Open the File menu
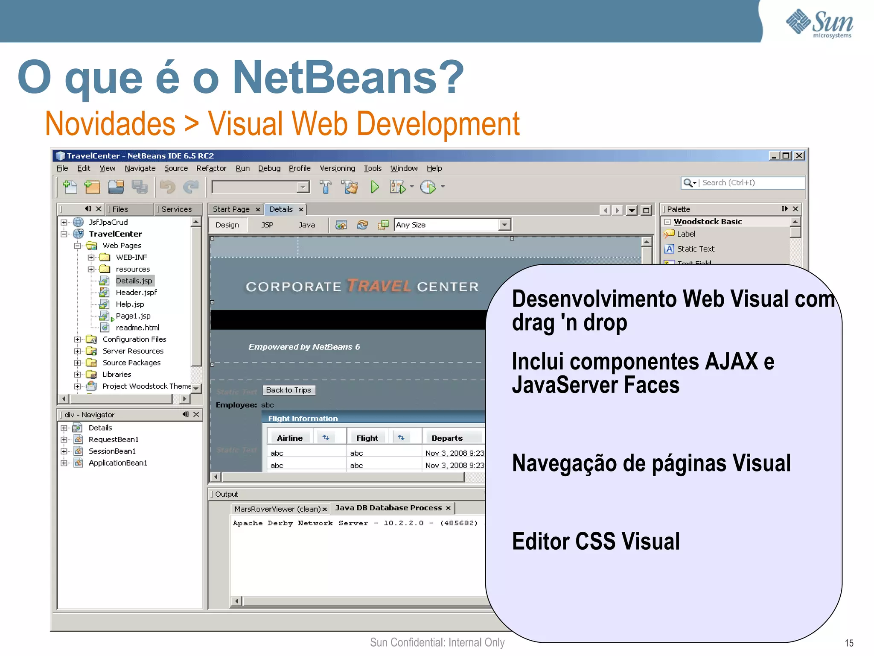Image resolution: width=874 pixels, height=656 pixels. 62,168
